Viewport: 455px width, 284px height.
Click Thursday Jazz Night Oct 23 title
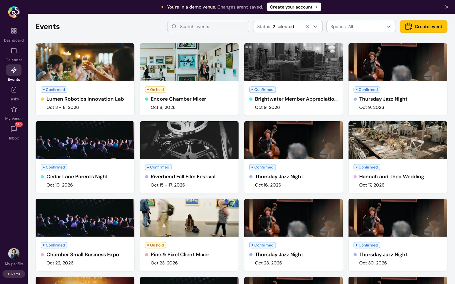tap(279, 255)
